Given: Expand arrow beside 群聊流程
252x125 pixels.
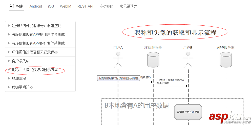Looking at the screenshot, I should (9, 78).
